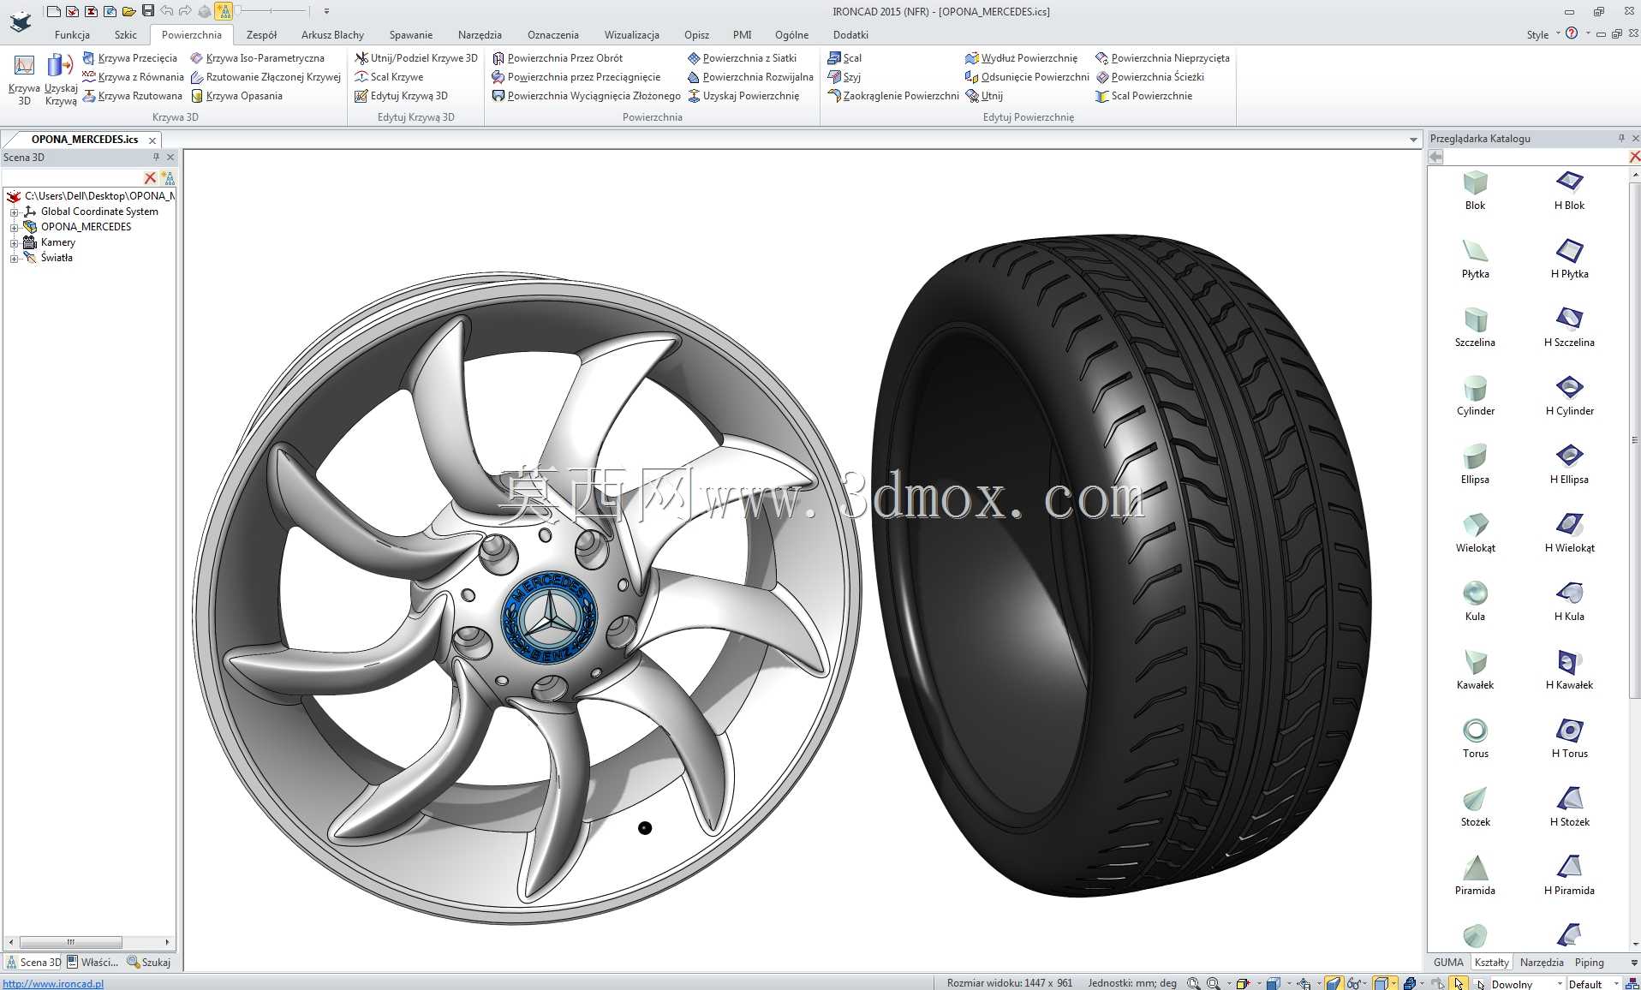Expand OPONA_MERCEDES tree node
This screenshot has height=990, width=1641.
pyautogui.click(x=14, y=227)
